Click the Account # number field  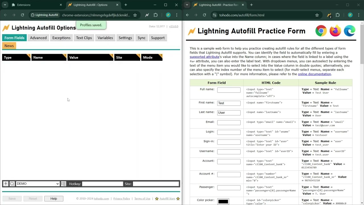(x=229, y=174)
